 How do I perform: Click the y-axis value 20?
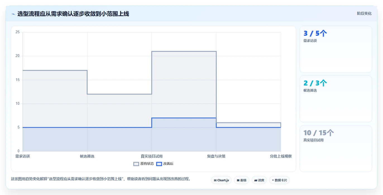click(x=17, y=56)
